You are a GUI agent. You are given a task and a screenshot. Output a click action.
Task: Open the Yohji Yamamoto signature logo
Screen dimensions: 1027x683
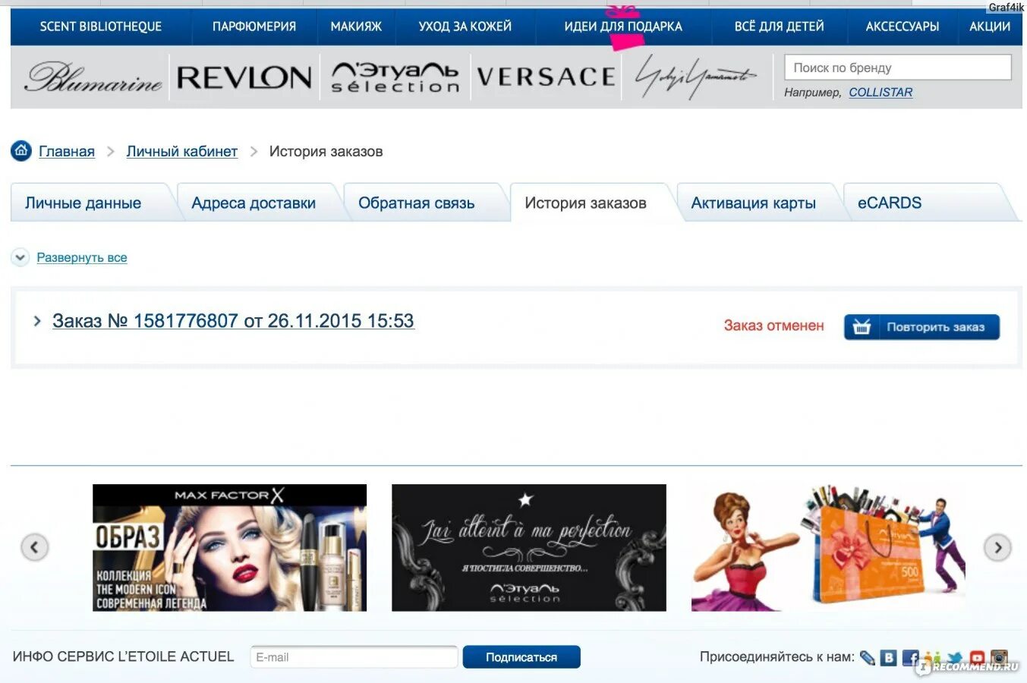(695, 77)
